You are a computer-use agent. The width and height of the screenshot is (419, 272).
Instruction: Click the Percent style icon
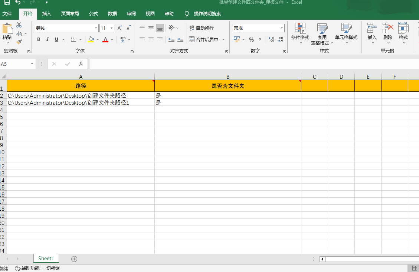pos(252,39)
